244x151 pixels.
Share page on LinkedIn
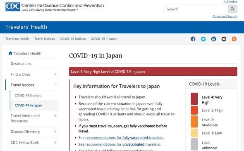coord(213,39)
